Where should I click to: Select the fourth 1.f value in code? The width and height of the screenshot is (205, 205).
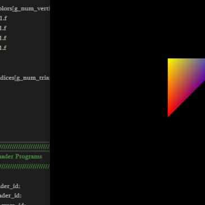pos(3,48)
